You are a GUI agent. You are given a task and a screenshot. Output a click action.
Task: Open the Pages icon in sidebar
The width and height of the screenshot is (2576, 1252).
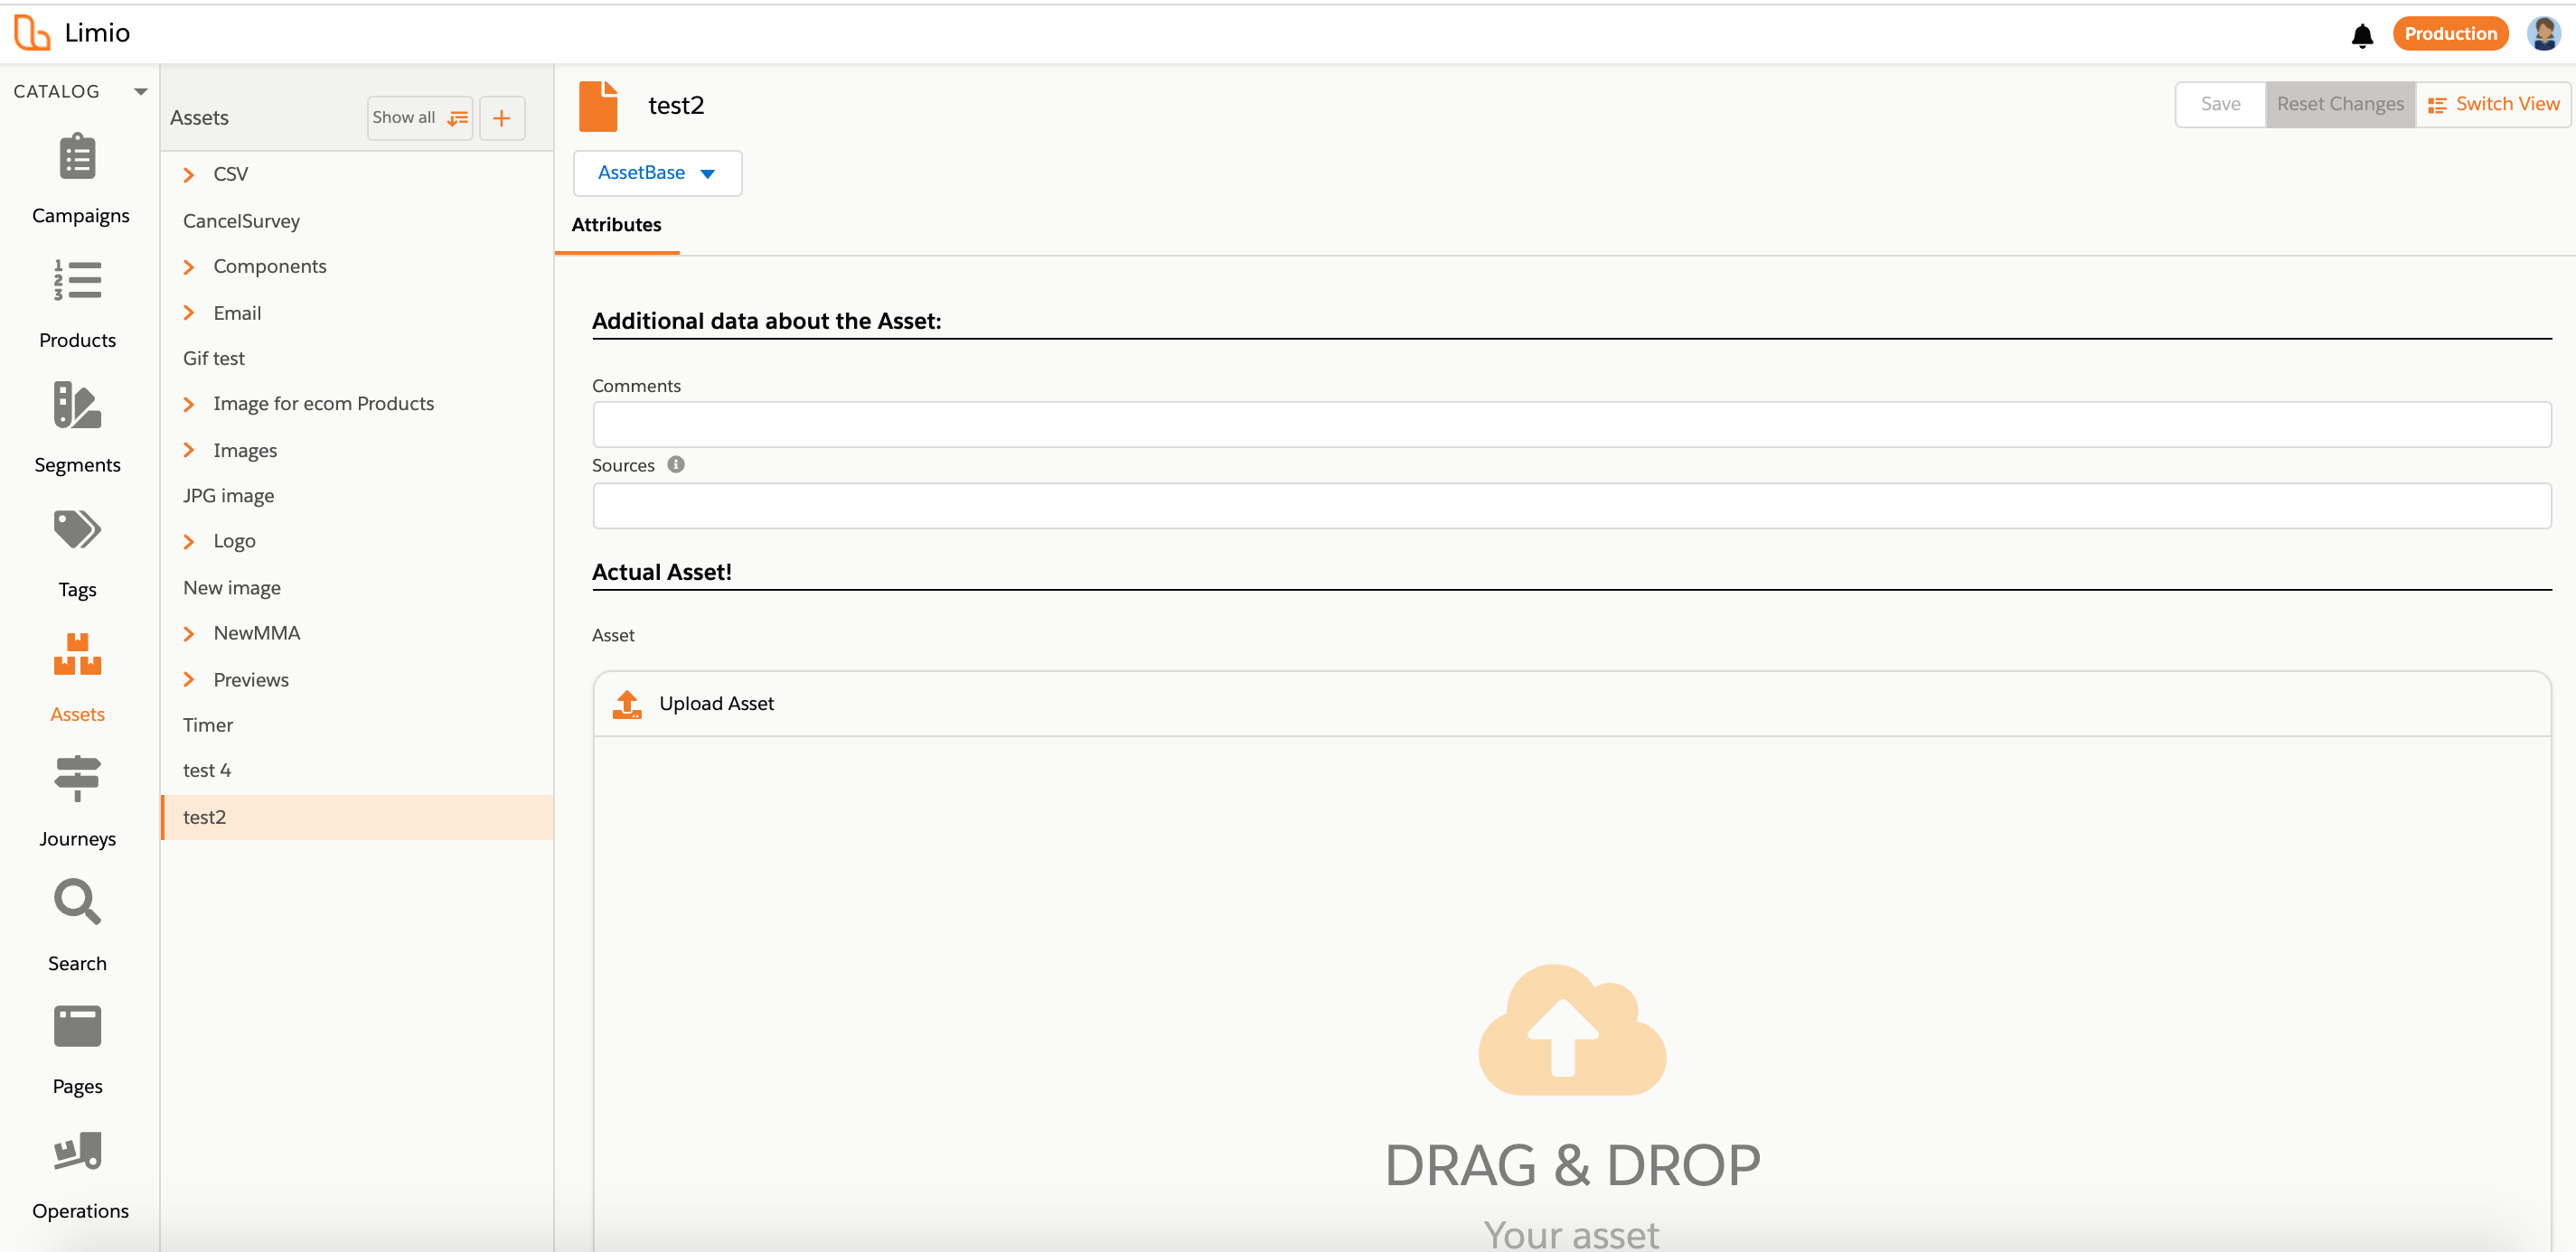pyautogui.click(x=77, y=1026)
